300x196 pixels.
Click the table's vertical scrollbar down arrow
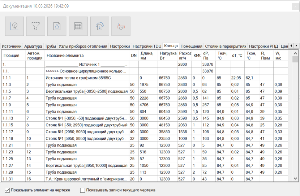pyautogui.click(x=295, y=179)
